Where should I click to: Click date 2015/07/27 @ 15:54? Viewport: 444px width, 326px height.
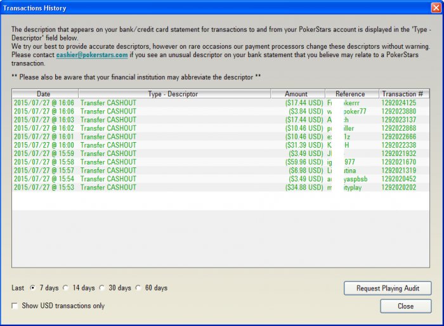pyautogui.click(x=44, y=179)
